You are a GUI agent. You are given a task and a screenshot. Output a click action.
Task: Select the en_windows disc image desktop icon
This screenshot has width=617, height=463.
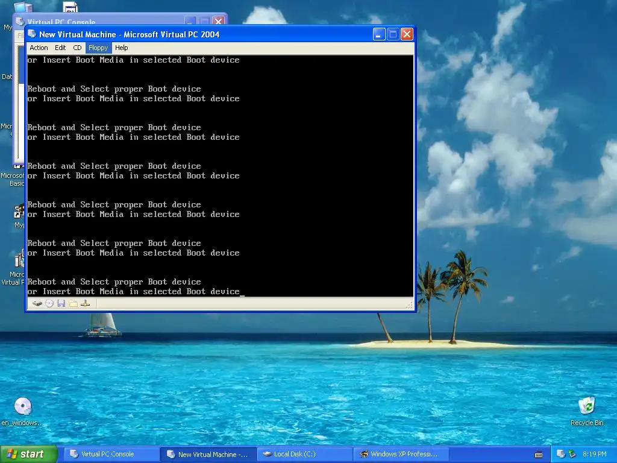pyautogui.click(x=22, y=411)
